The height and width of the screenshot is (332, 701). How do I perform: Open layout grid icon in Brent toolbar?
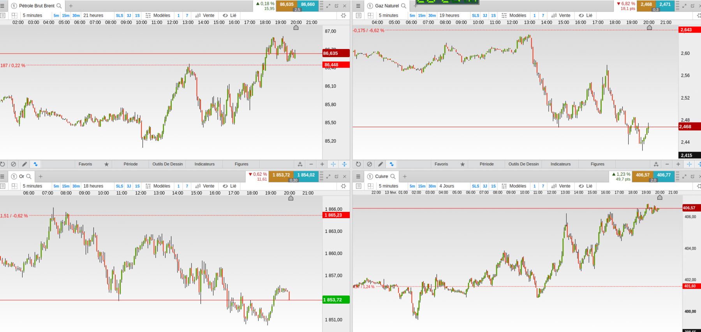tap(14, 16)
